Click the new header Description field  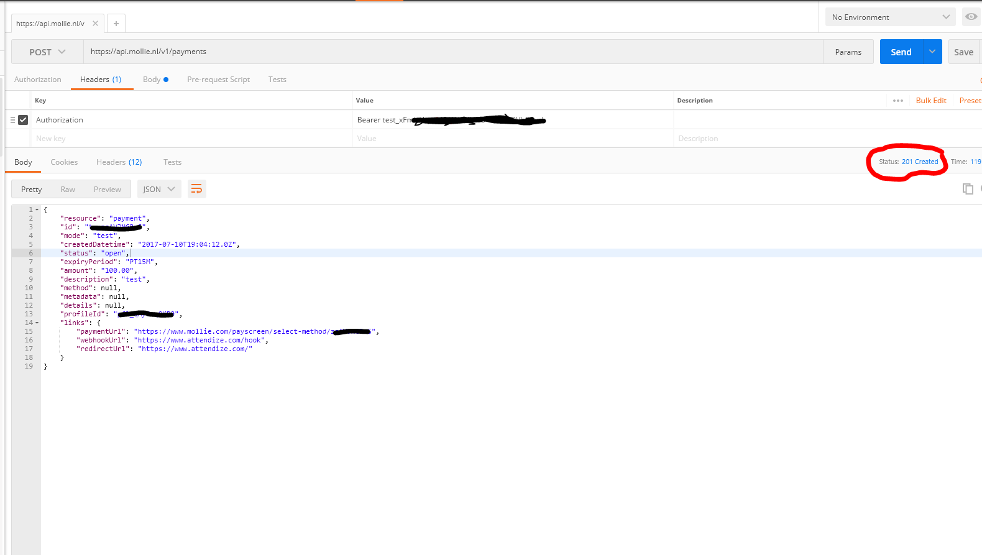828,139
